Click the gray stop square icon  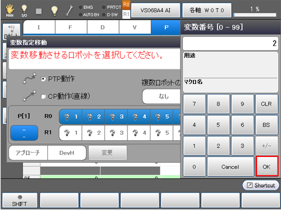click(39, 11)
